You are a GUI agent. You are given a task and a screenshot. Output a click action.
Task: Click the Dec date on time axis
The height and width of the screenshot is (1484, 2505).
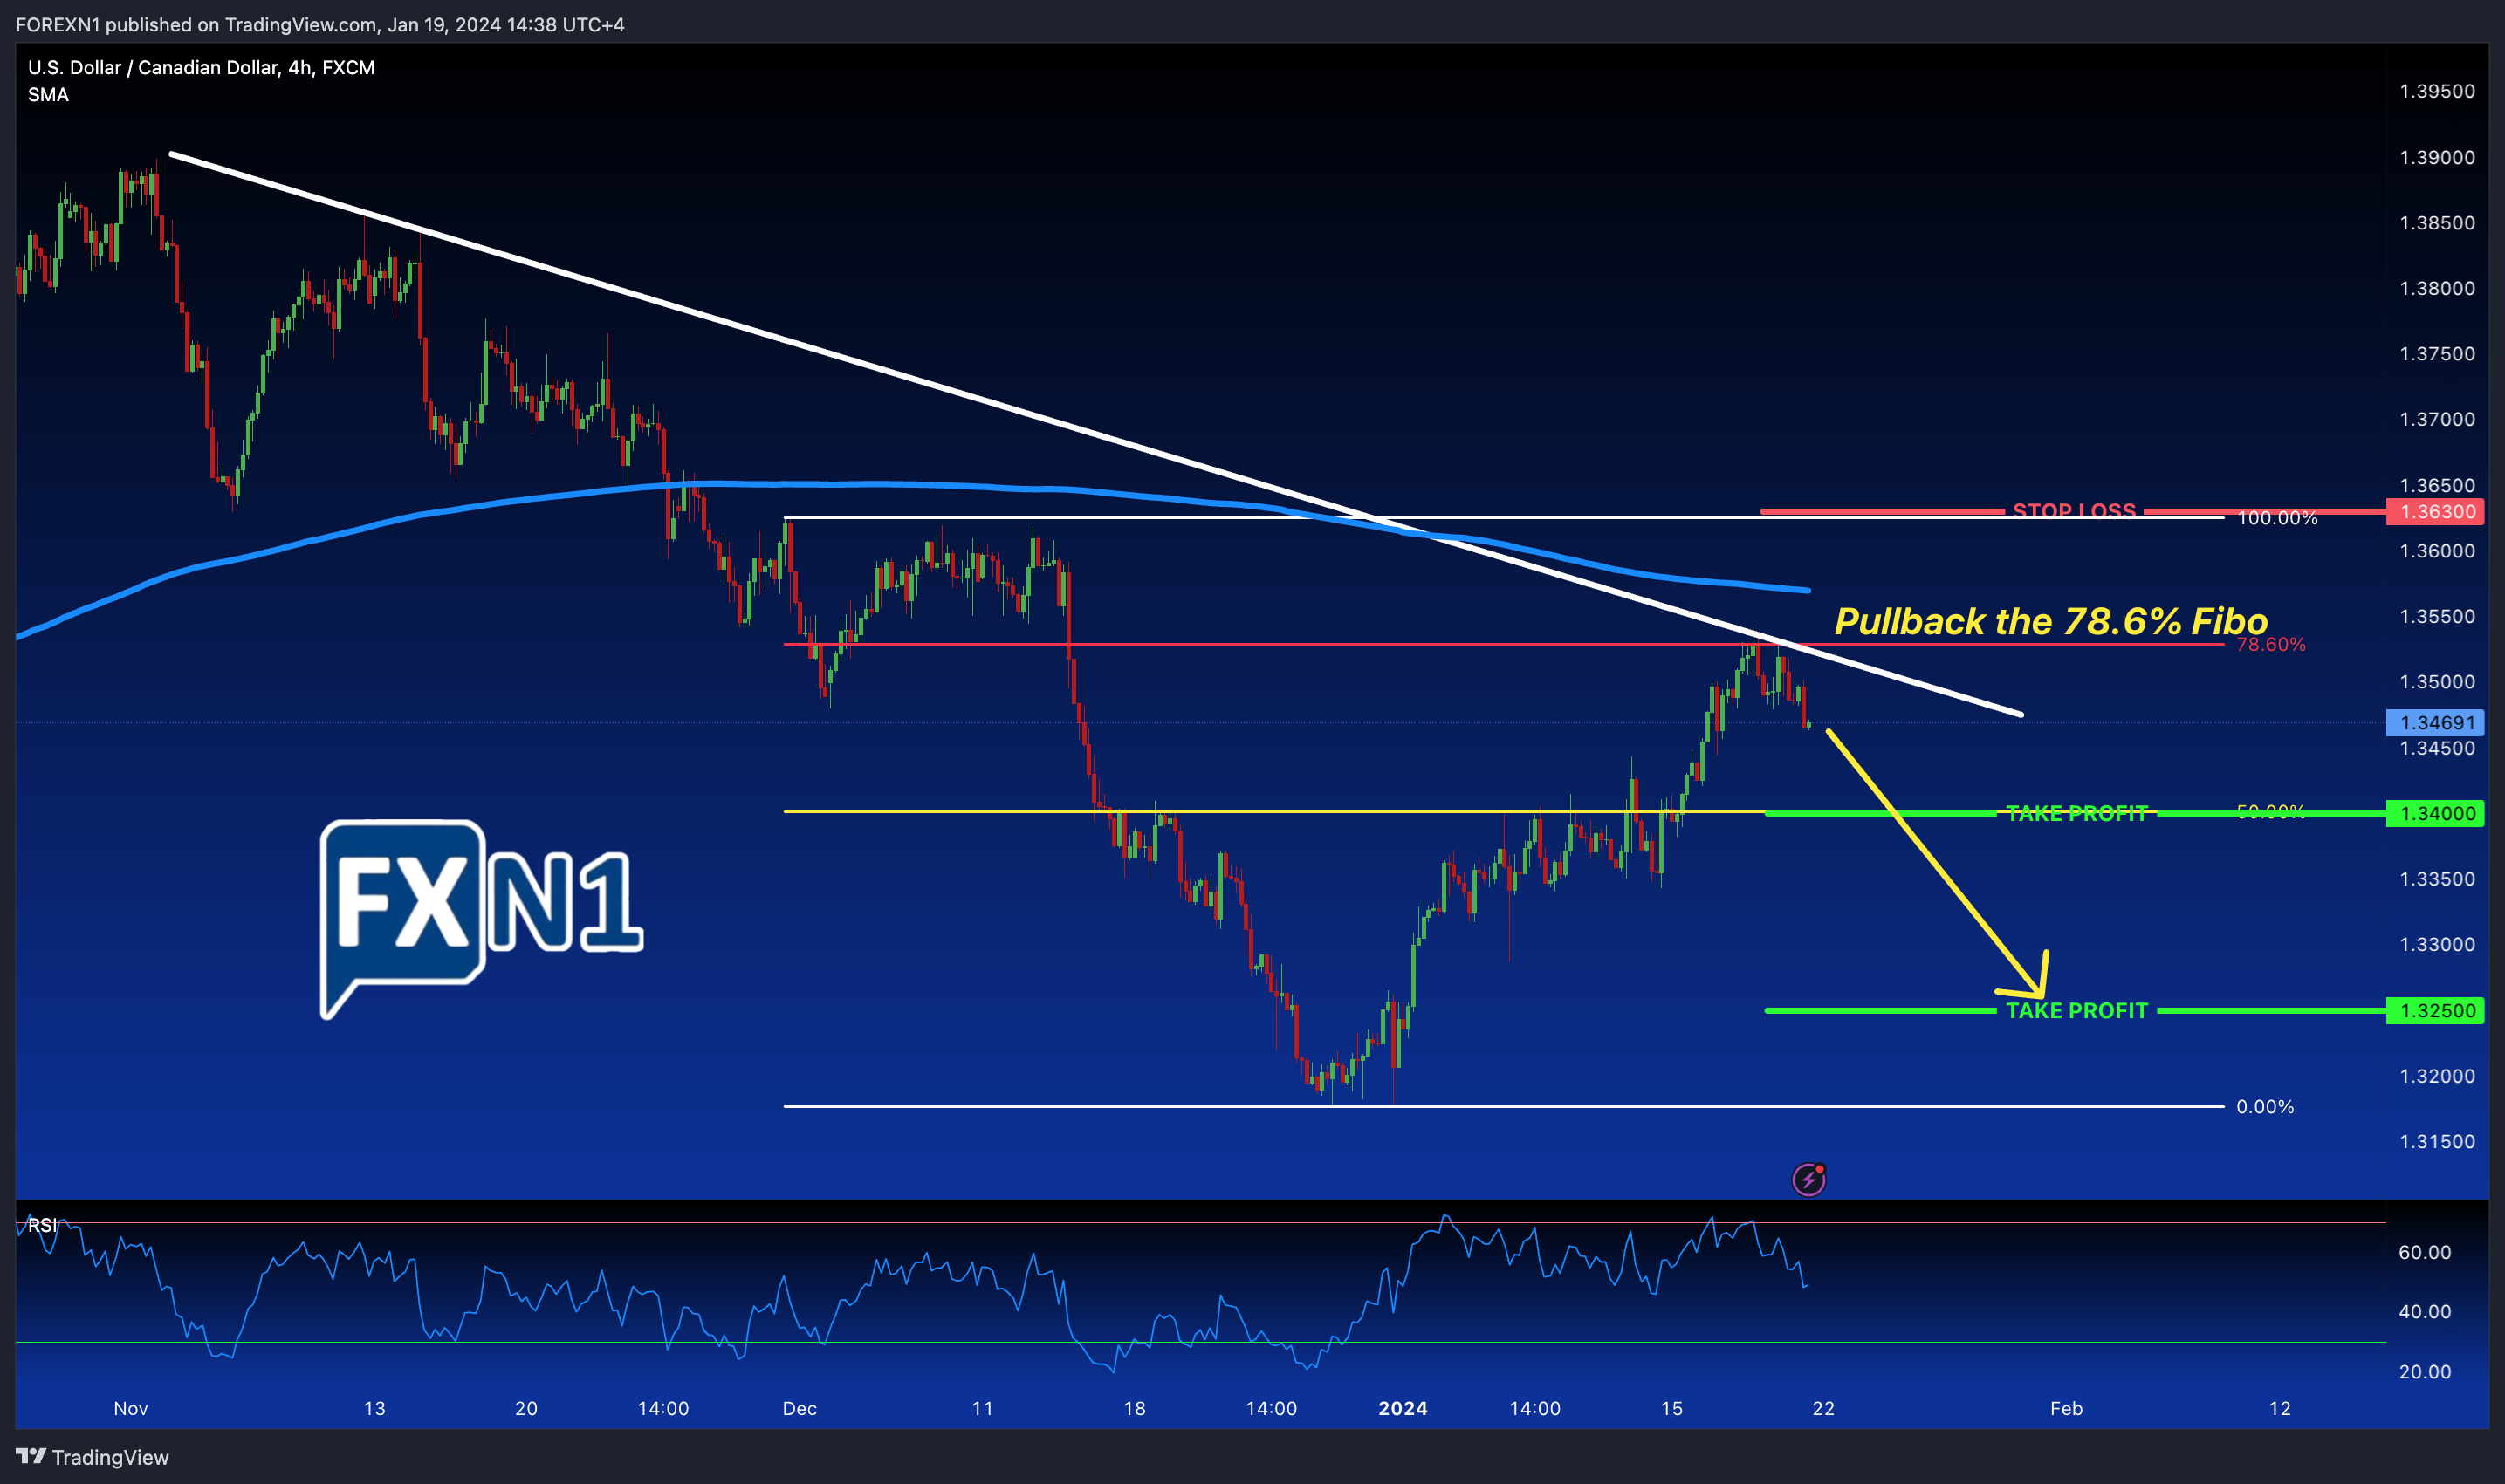[800, 1408]
